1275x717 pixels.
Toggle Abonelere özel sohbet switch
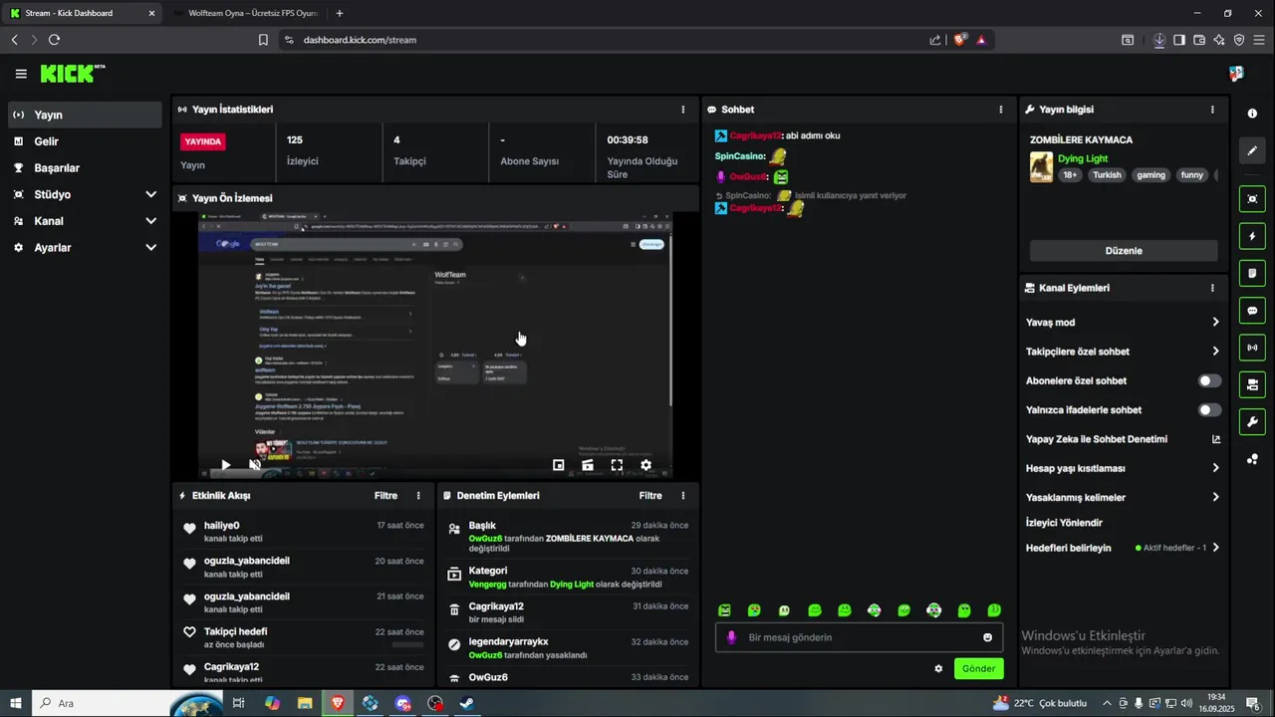tap(1209, 380)
